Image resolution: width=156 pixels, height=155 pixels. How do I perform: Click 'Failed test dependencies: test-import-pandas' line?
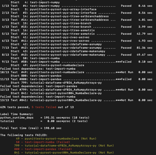38,86
